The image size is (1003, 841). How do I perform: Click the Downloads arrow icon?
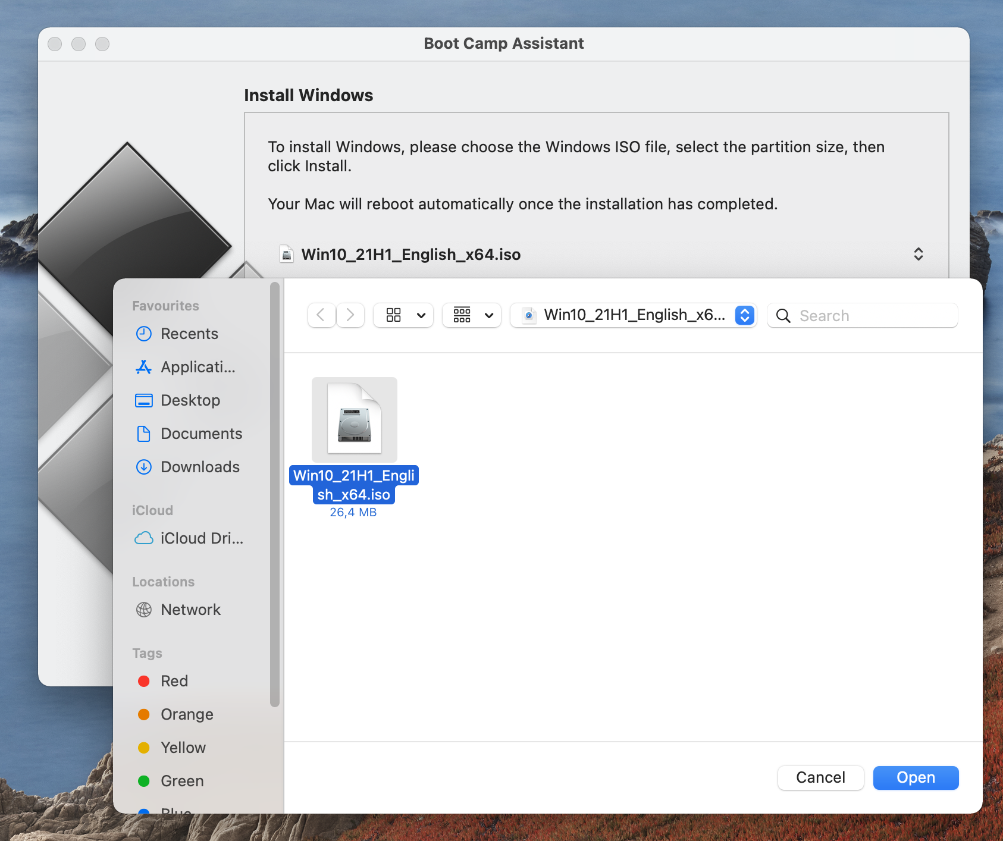pyautogui.click(x=144, y=467)
